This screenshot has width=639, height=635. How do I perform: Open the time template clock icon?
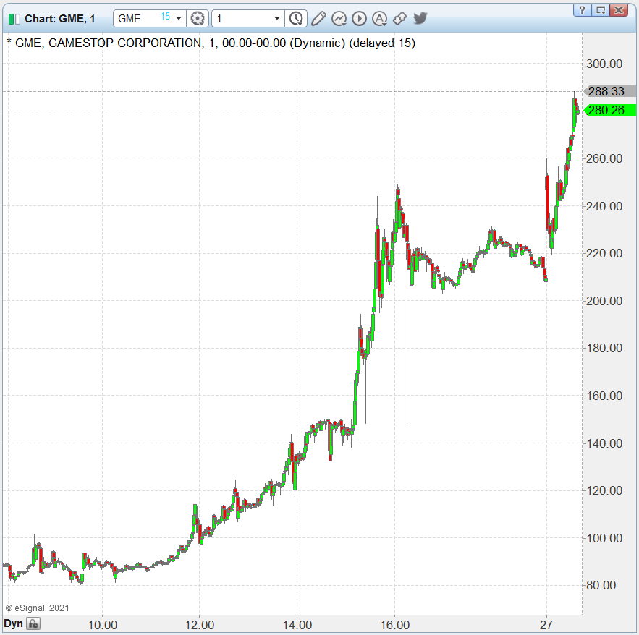(296, 18)
